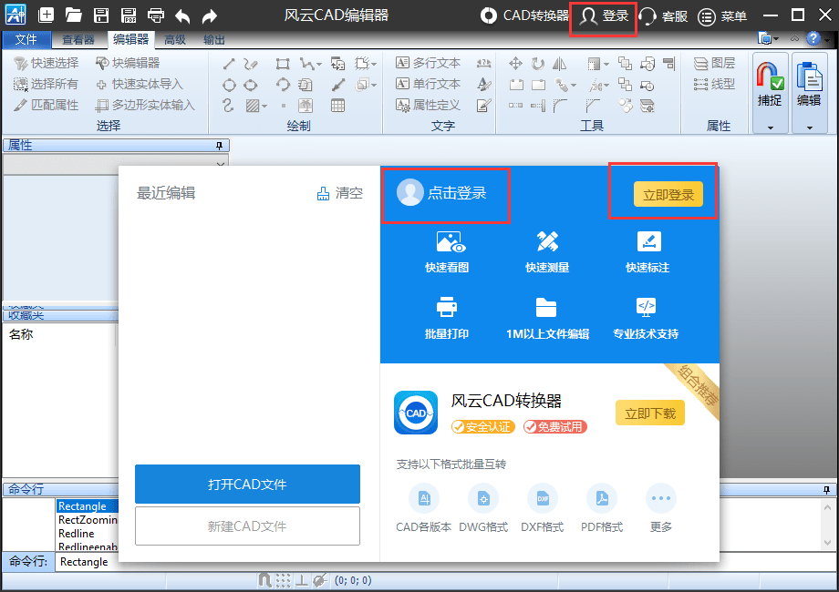Image resolution: width=839 pixels, height=592 pixels.
Task: Click 匹配属性 tool
Action: click(x=47, y=105)
